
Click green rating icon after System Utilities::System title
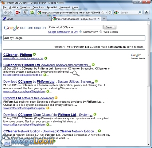coord(96,81)
